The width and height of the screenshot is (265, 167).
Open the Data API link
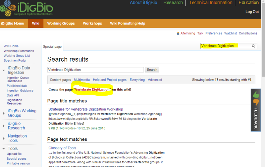[13, 95]
